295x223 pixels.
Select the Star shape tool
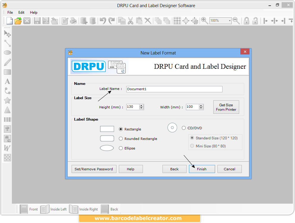coord(7,101)
